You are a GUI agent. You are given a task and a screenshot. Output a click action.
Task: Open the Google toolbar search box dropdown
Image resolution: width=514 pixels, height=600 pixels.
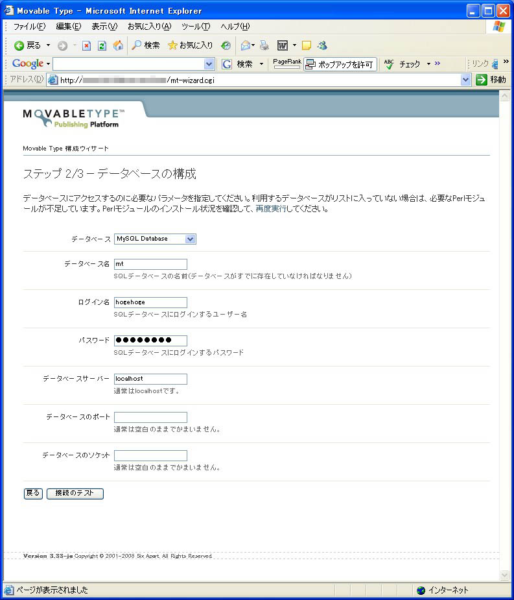click(x=209, y=64)
